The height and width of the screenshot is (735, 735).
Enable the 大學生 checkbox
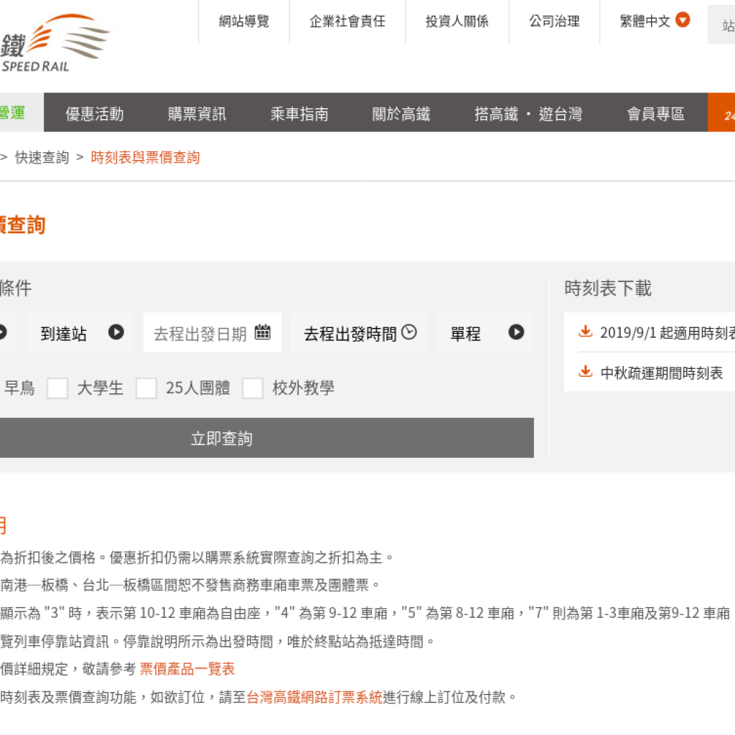(57, 388)
